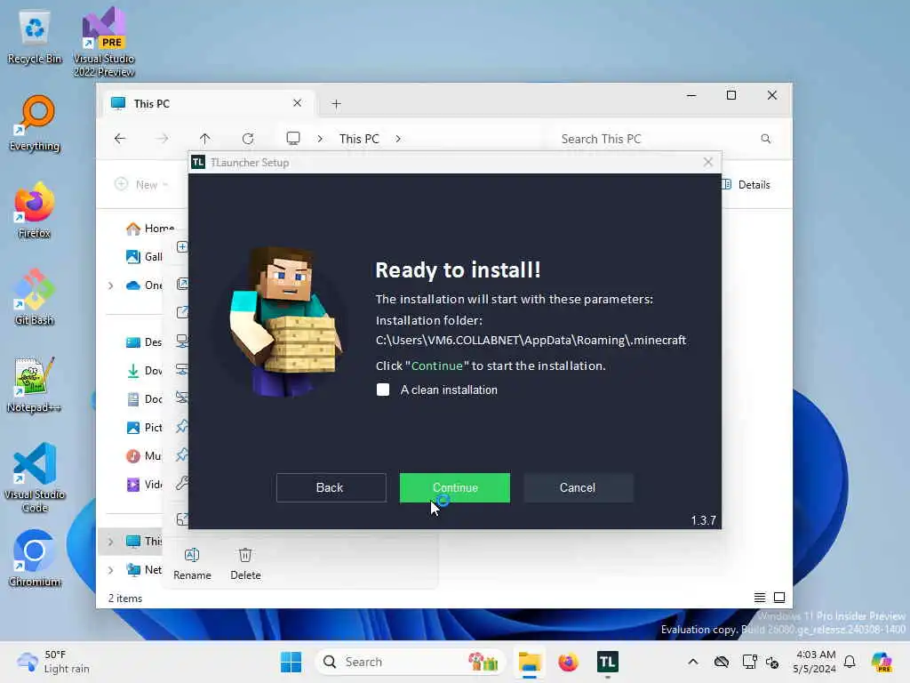Click the Back button in TLauncher Setup
910x683 pixels.
click(331, 487)
